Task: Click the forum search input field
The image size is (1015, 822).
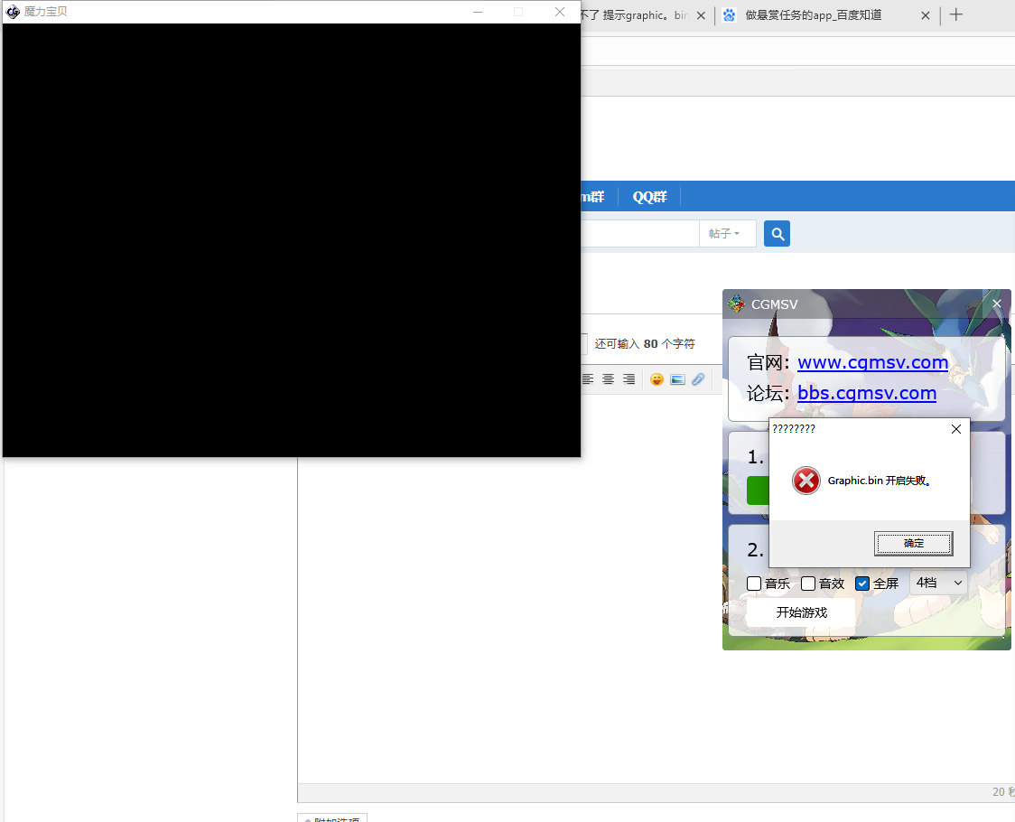Action: pyautogui.click(x=639, y=233)
